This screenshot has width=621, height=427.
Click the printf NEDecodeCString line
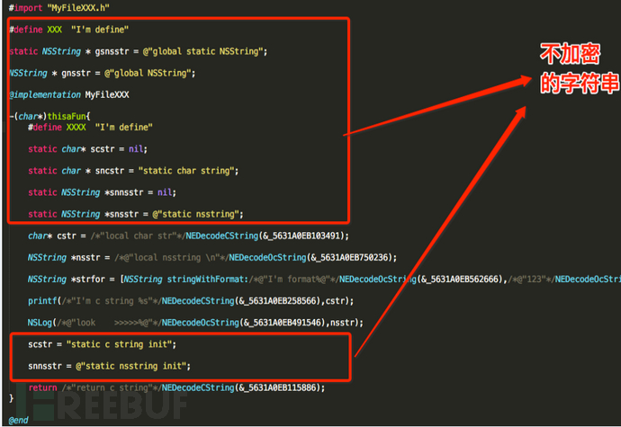191,301
